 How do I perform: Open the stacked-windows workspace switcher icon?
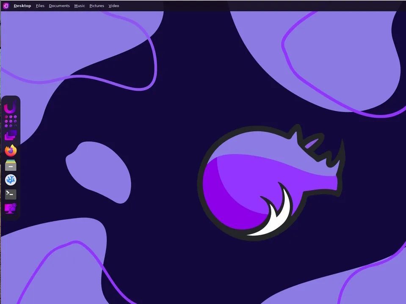[x=11, y=136]
